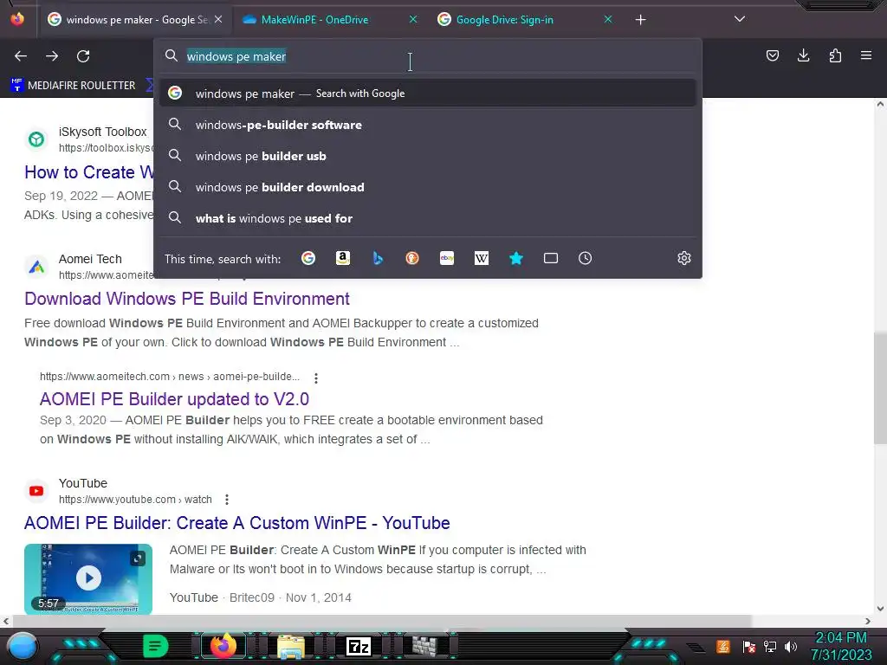Open 7-Zip from the taskbar

pyautogui.click(x=359, y=646)
